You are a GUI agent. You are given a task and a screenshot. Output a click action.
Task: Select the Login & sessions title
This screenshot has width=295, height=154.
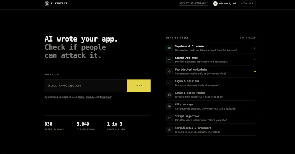187,81
